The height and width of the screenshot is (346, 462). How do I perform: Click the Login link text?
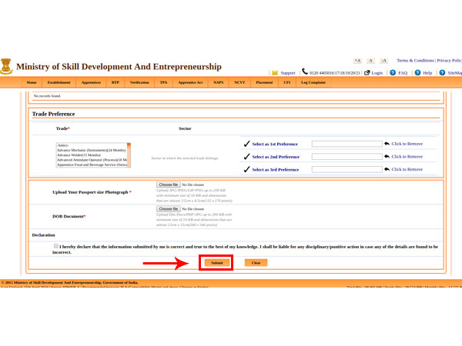(x=377, y=73)
